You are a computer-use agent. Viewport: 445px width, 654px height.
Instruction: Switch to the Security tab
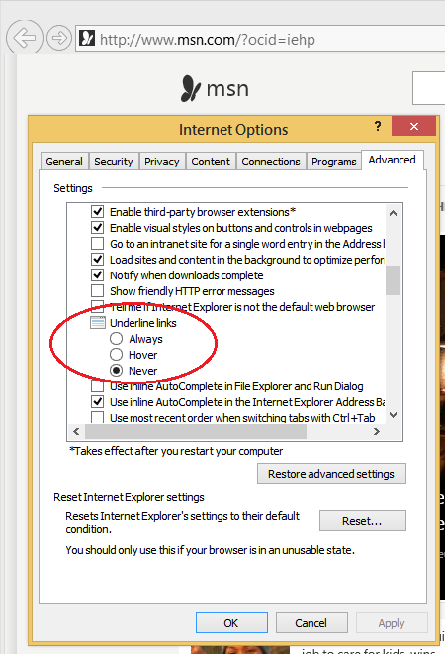[113, 162]
